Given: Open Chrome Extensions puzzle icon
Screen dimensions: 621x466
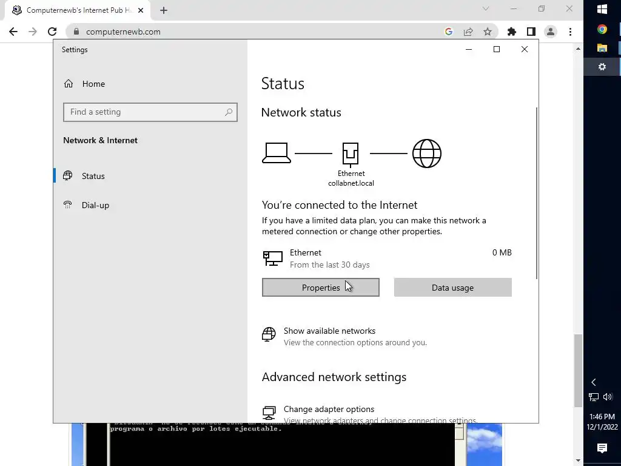Looking at the screenshot, I should (512, 32).
